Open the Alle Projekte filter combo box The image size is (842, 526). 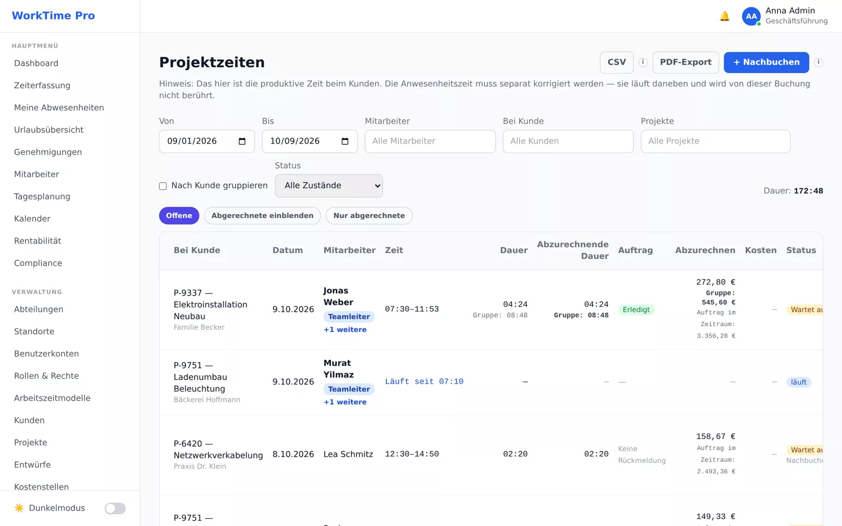(x=715, y=141)
